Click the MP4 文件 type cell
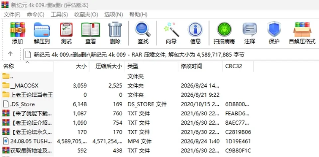This screenshot has height=157, width=319. (x=140, y=141)
